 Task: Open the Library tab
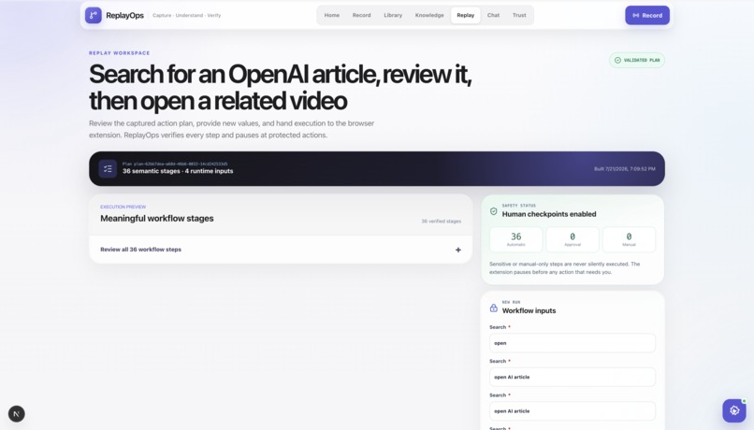pos(393,15)
